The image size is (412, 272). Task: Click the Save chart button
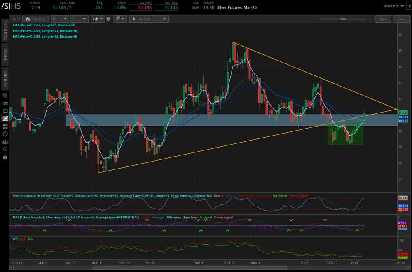[383, 19]
